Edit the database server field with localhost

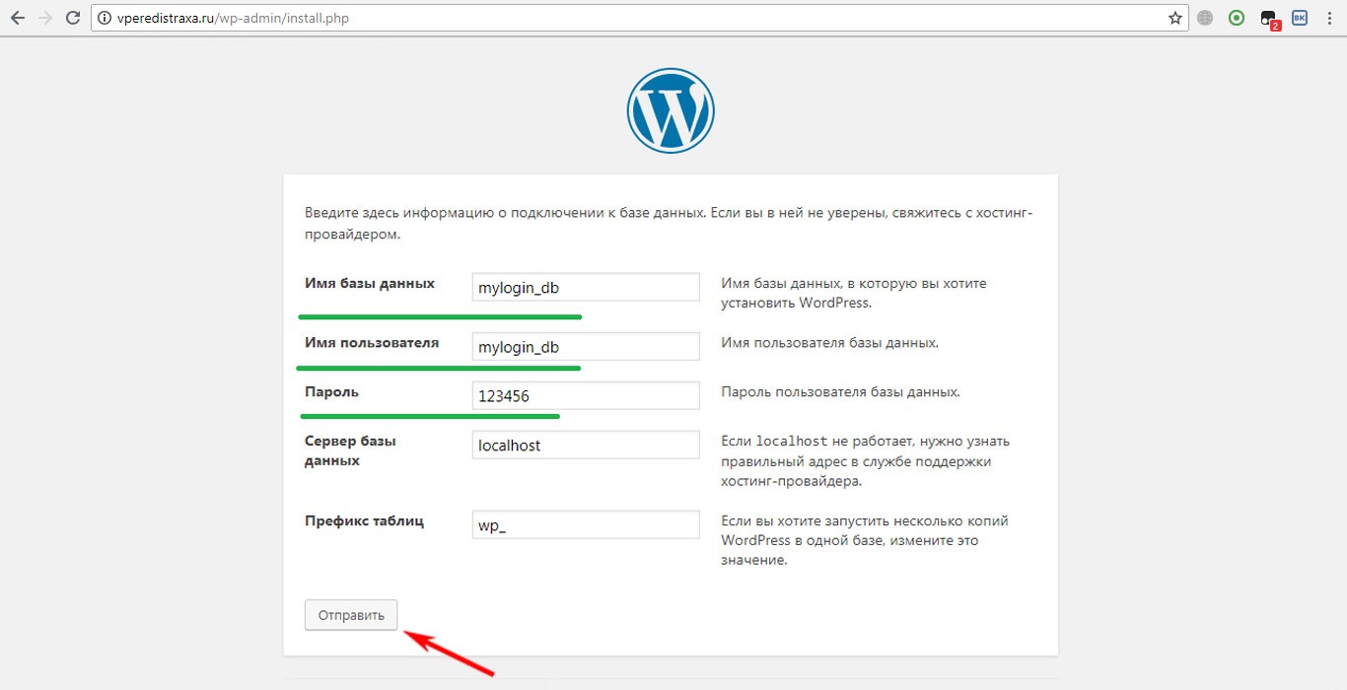586,445
